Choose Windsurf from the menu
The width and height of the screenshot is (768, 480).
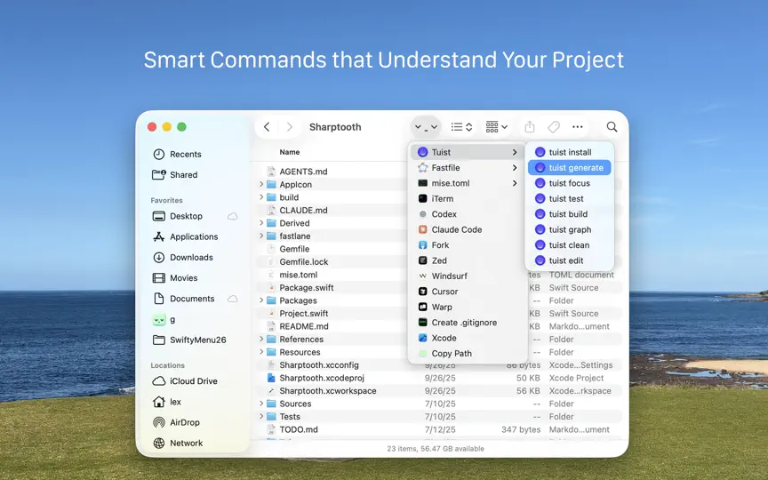(x=468, y=276)
